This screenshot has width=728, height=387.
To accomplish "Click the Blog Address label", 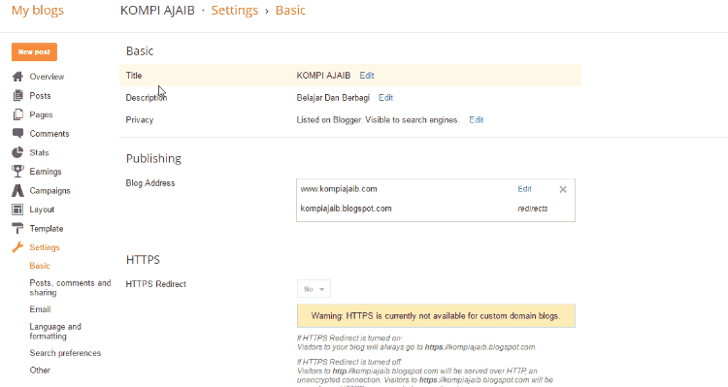I will point(149,182).
